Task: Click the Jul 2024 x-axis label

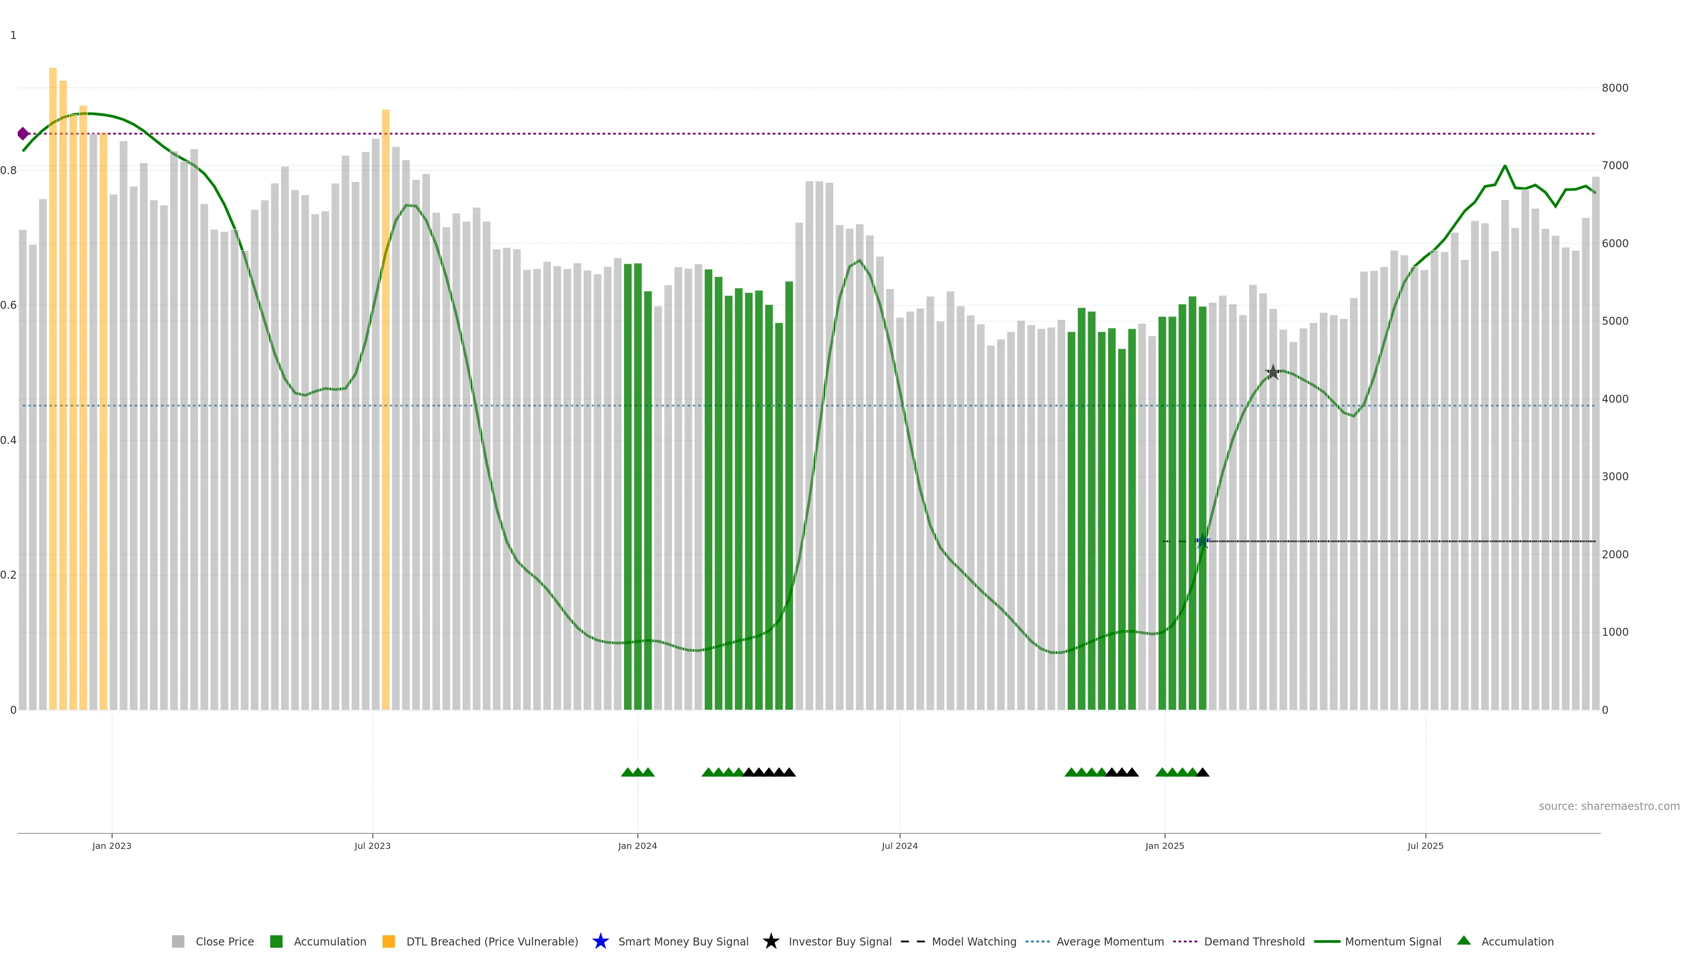Action: pyautogui.click(x=899, y=845)
